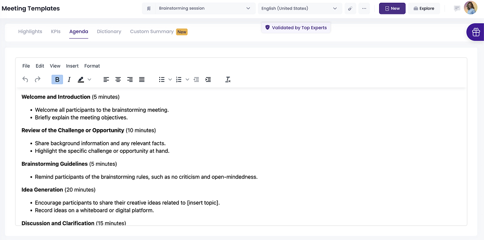This screenshot has height=240, width=484.
Task: Open numbered list style dropdown
Action: click(x=187, y=80)
